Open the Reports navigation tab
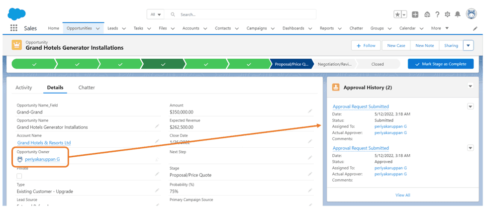The image size is (485, 208). (x=327, y=28)
